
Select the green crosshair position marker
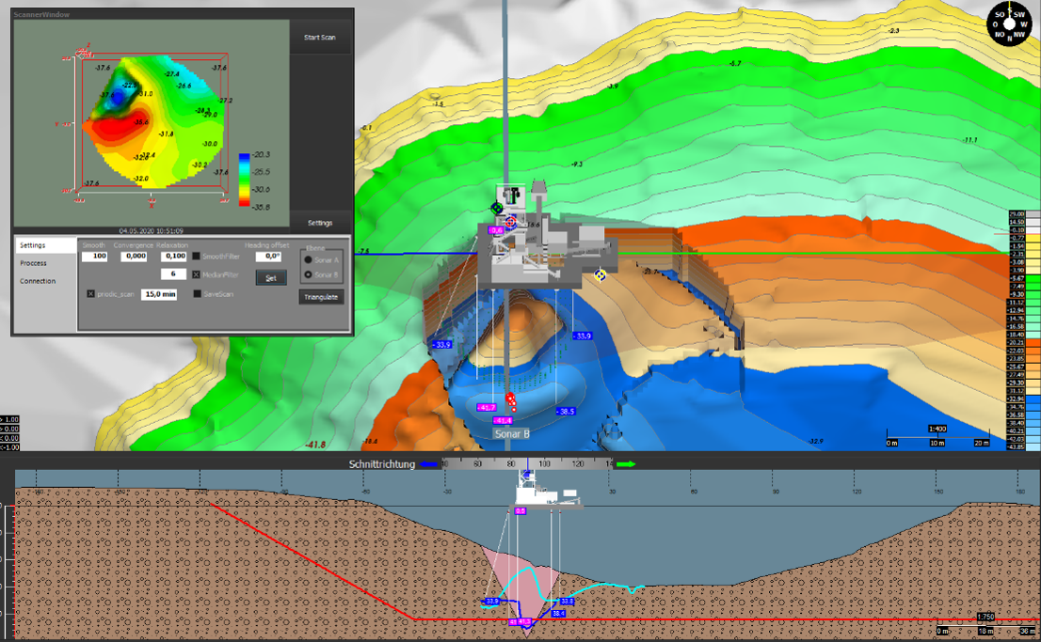(497, 209)
